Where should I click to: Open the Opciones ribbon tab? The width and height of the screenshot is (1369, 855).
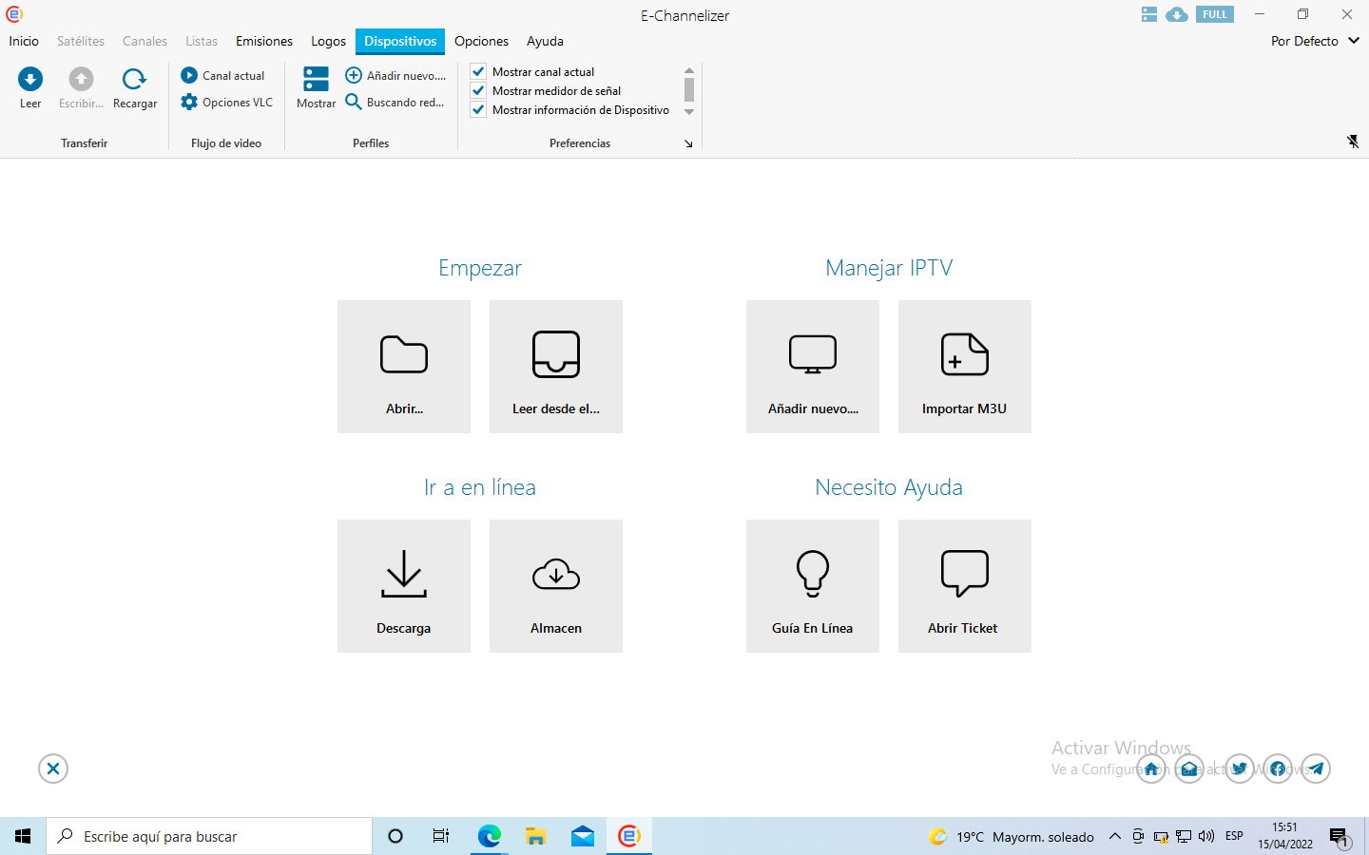(481, 41)
